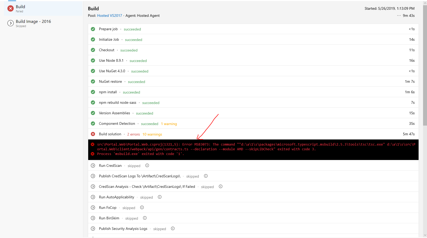Click the skipped icon for Build Image - 2016
The width and height of the screenshot is (427, 238).
(11, 23)
